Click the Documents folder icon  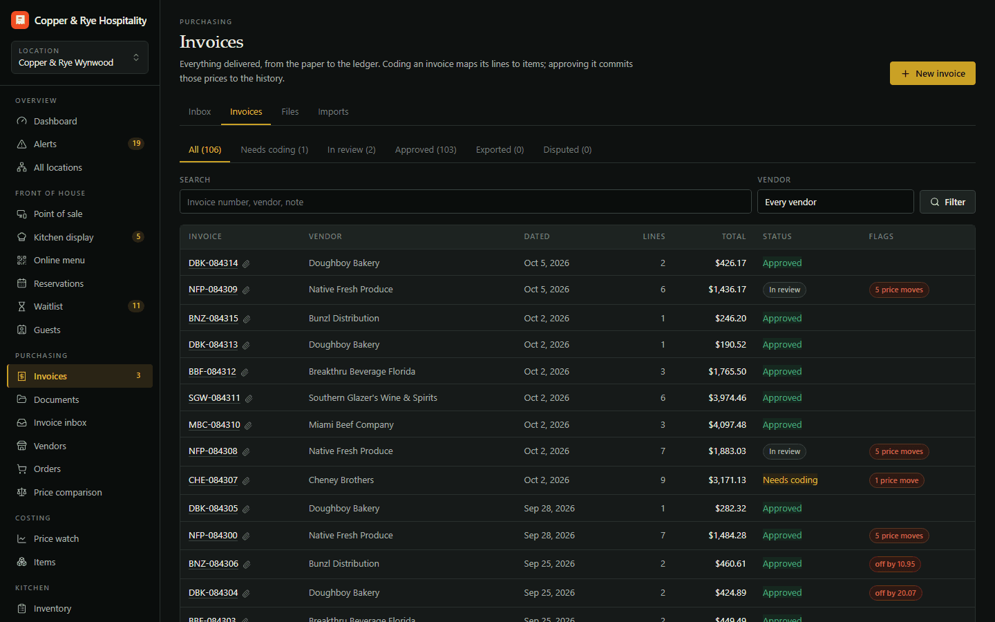[21, 399]
